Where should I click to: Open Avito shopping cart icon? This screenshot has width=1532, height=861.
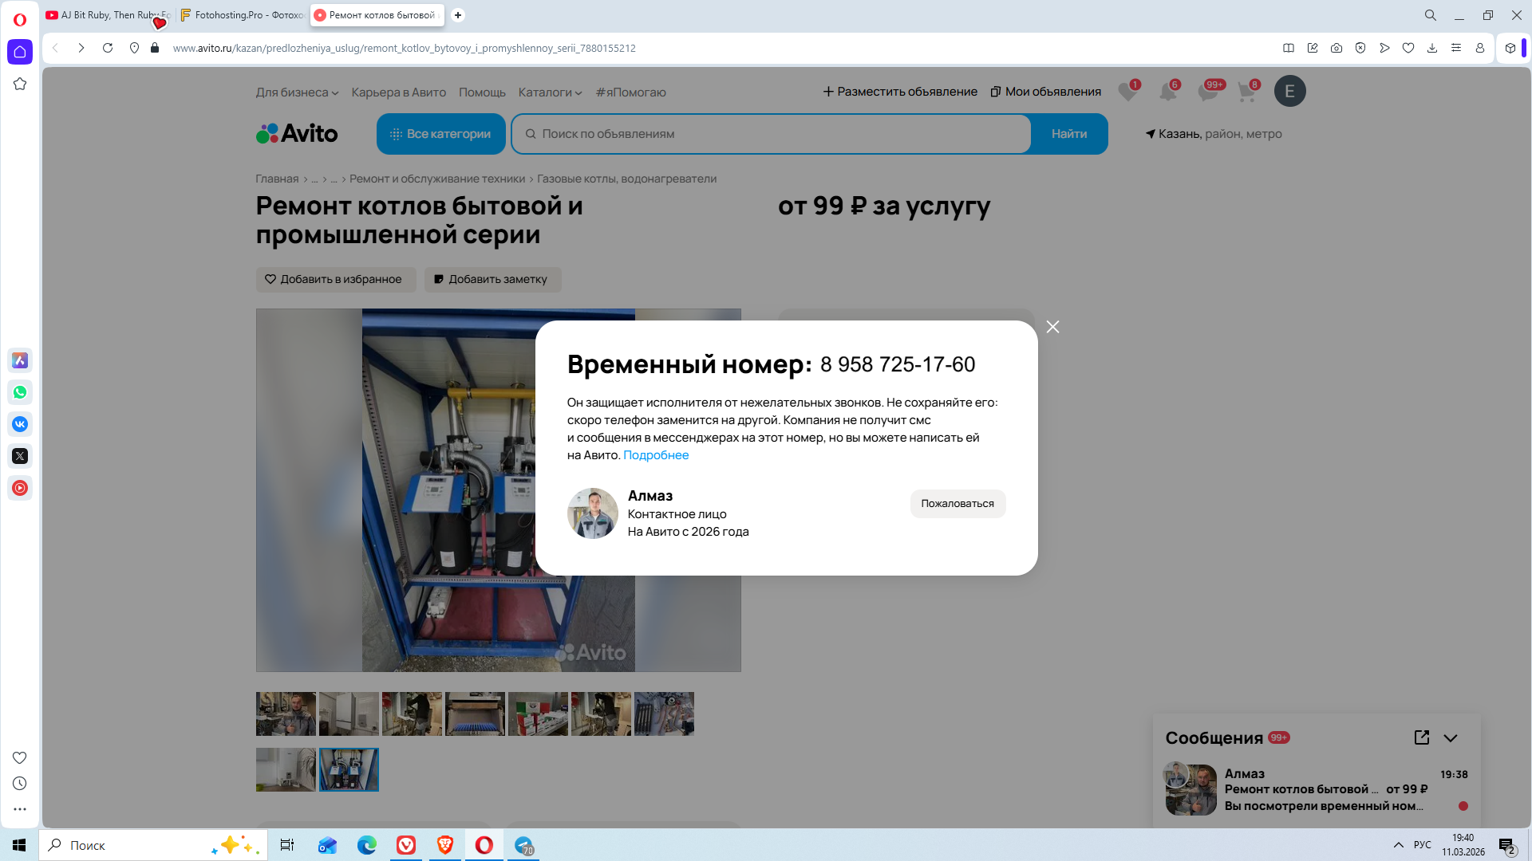click(x=1246, y=92)
